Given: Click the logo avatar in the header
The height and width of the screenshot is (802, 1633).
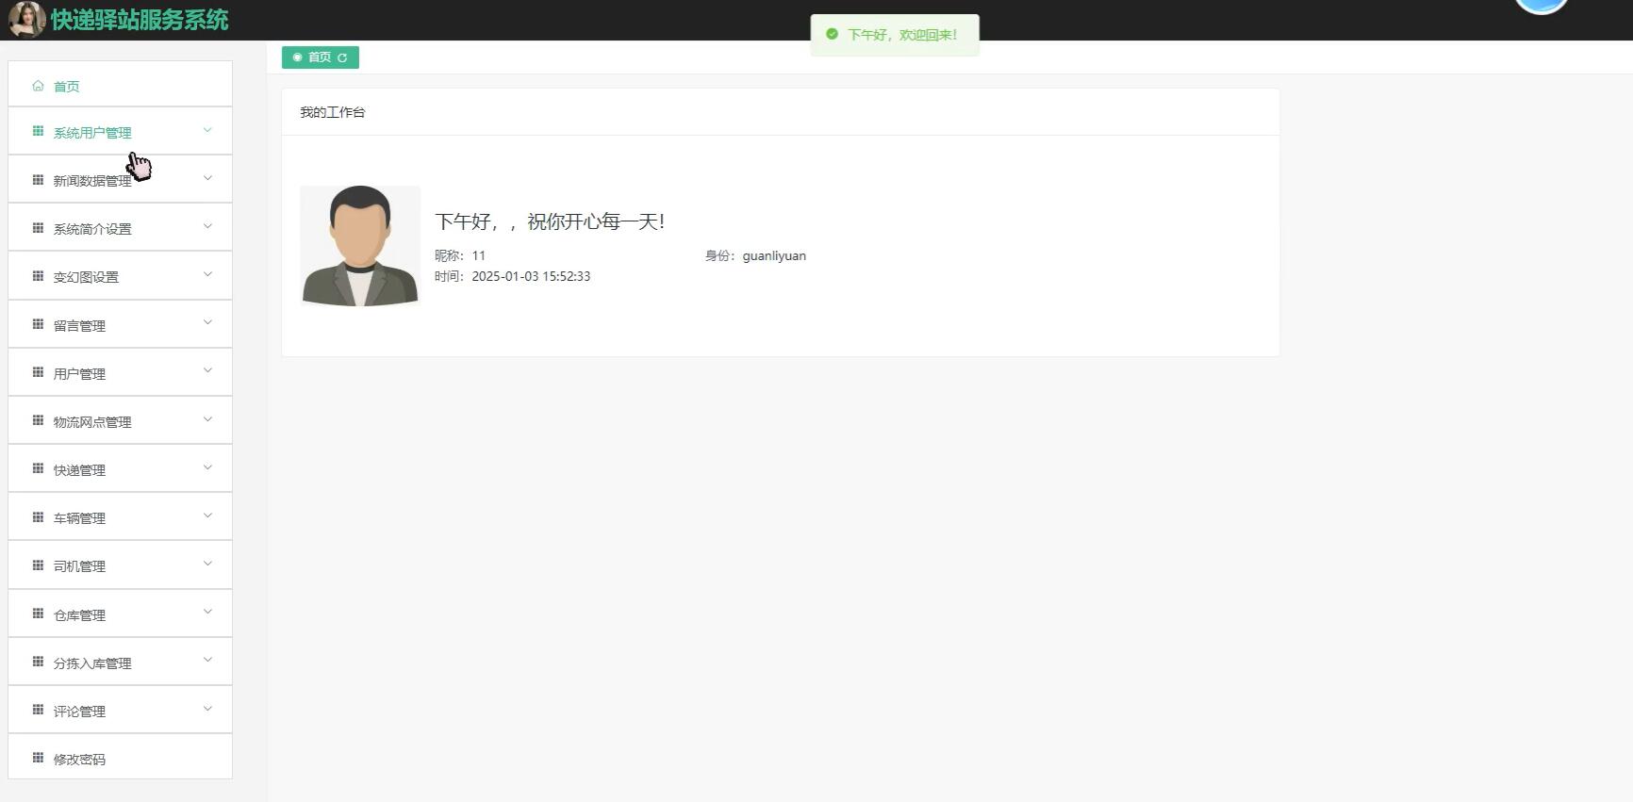Looking at the screenshot, I should pos(27,20).
